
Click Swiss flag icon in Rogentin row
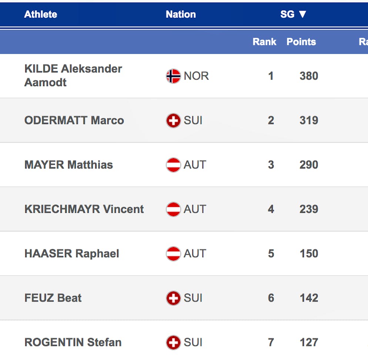173,342
